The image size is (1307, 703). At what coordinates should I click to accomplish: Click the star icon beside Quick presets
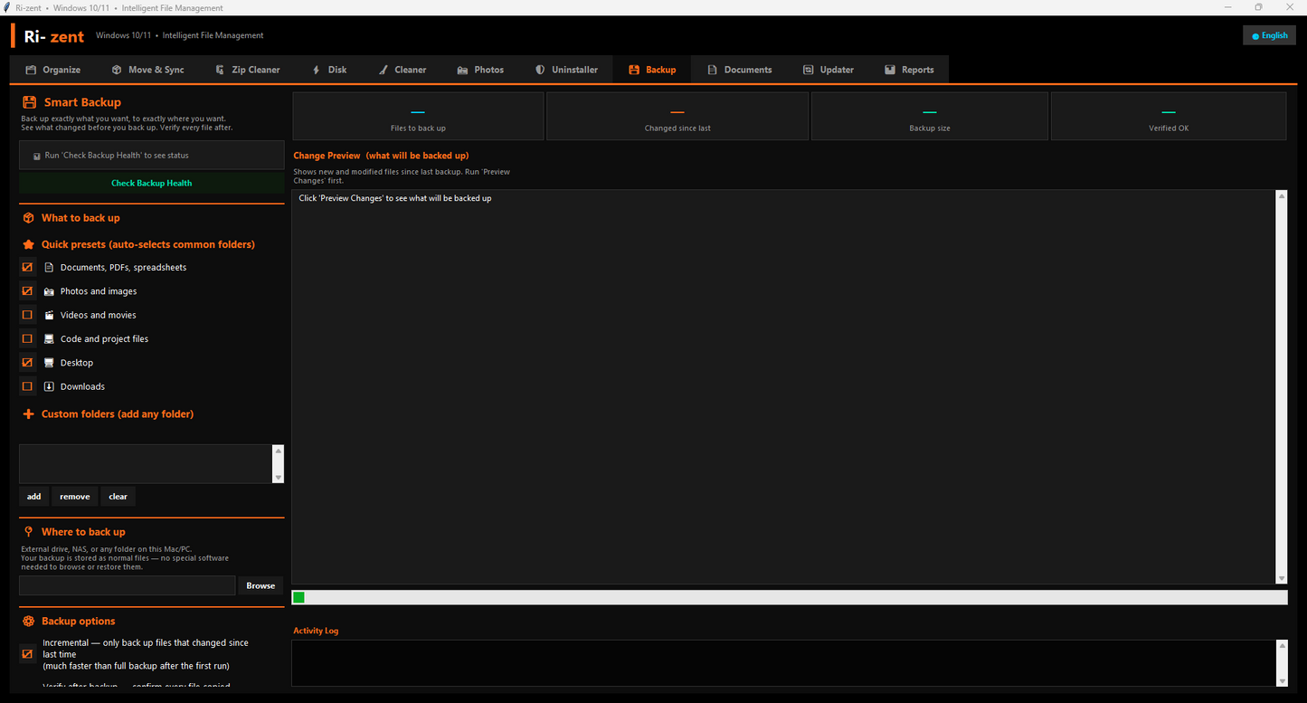[29, 244]
